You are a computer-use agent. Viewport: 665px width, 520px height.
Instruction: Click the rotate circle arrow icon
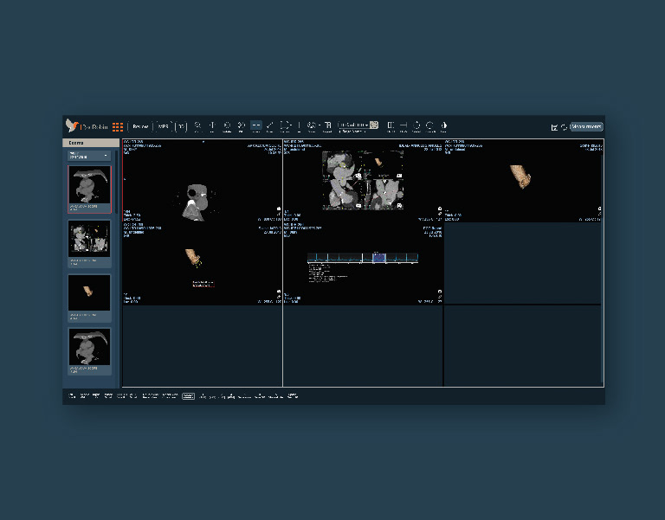(417, 126)
